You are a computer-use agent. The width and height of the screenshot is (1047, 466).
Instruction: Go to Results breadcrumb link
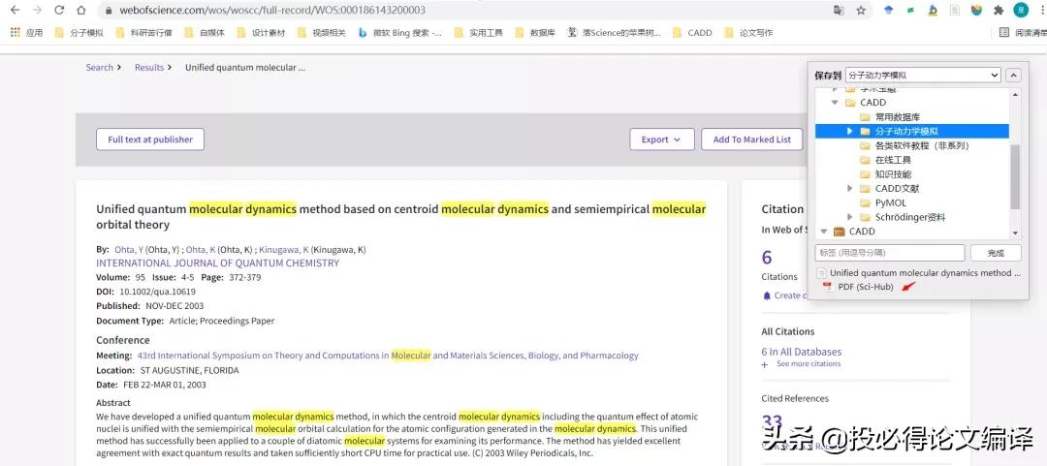[149, 68]
